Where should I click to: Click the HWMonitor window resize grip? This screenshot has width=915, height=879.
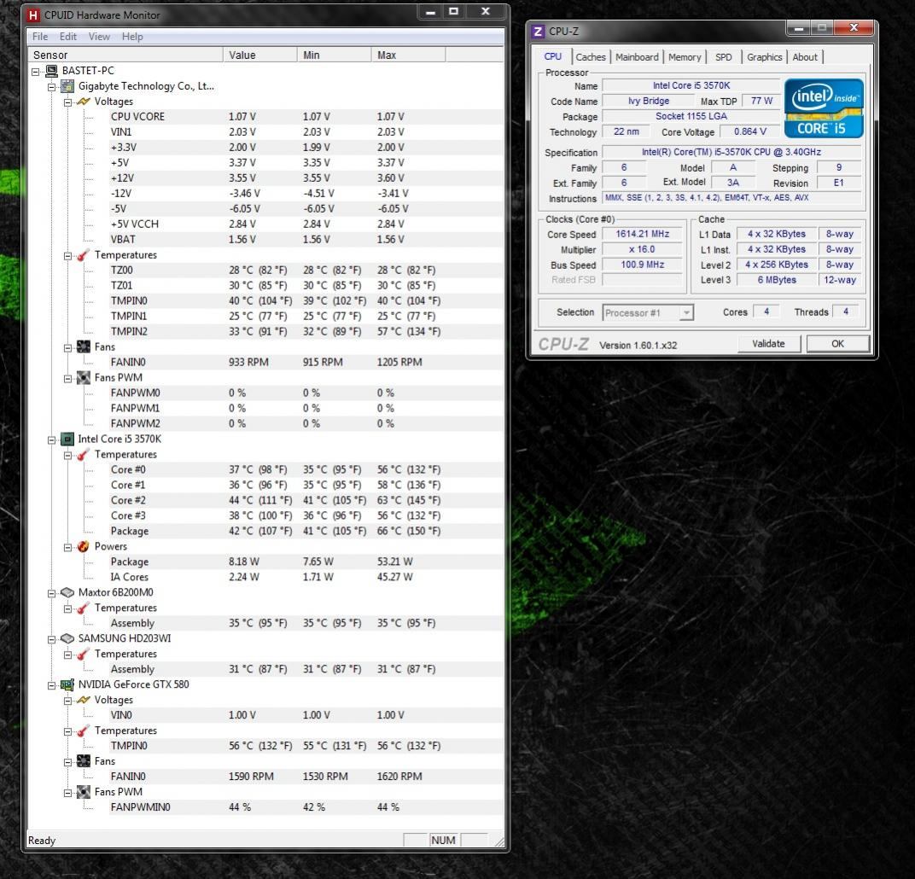499,841
